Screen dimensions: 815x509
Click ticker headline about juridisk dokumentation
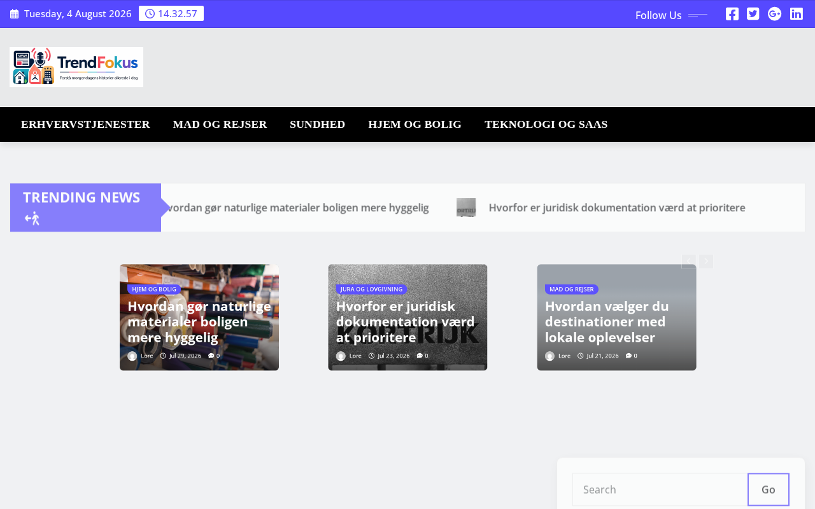click(617, 208)
